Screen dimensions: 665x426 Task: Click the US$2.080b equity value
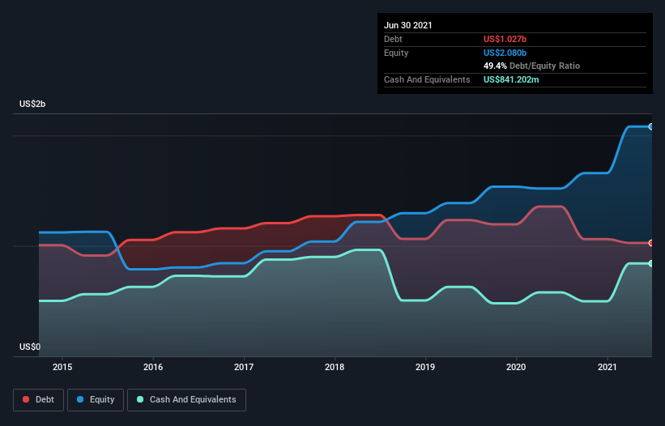point(505,53)
